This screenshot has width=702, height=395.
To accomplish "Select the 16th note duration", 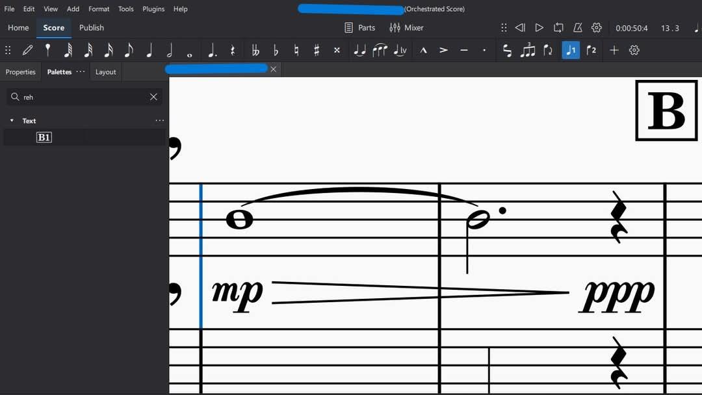I will pos(109,50).
